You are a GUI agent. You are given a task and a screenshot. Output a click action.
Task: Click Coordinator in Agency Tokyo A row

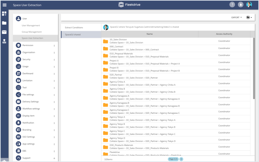coord(224,119)
